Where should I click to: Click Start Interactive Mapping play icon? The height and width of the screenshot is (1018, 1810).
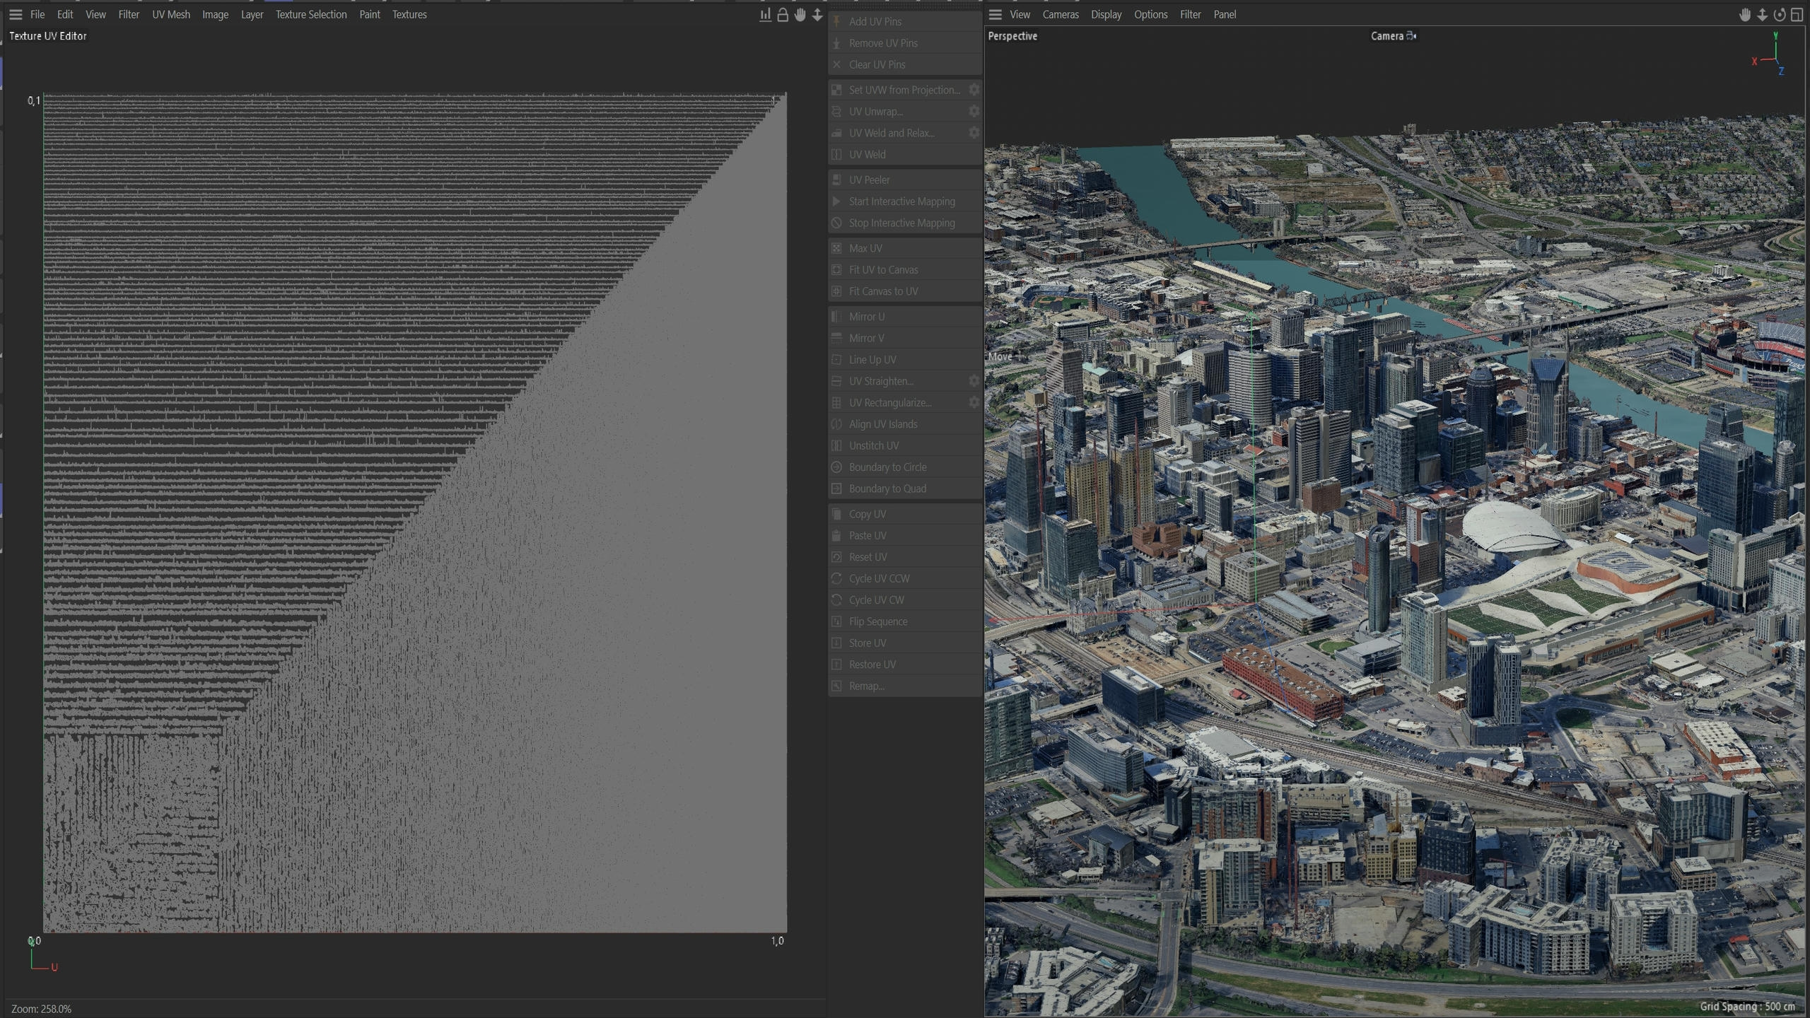(x=836, y=201)
